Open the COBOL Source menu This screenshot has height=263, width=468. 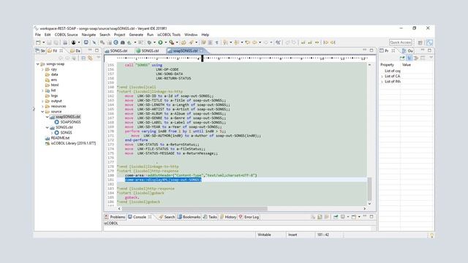pyautogui.click(x=66, y=35)
